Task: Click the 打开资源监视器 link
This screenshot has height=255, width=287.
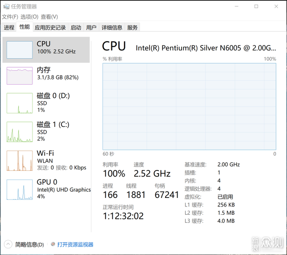Action: [x=75, y=244]
